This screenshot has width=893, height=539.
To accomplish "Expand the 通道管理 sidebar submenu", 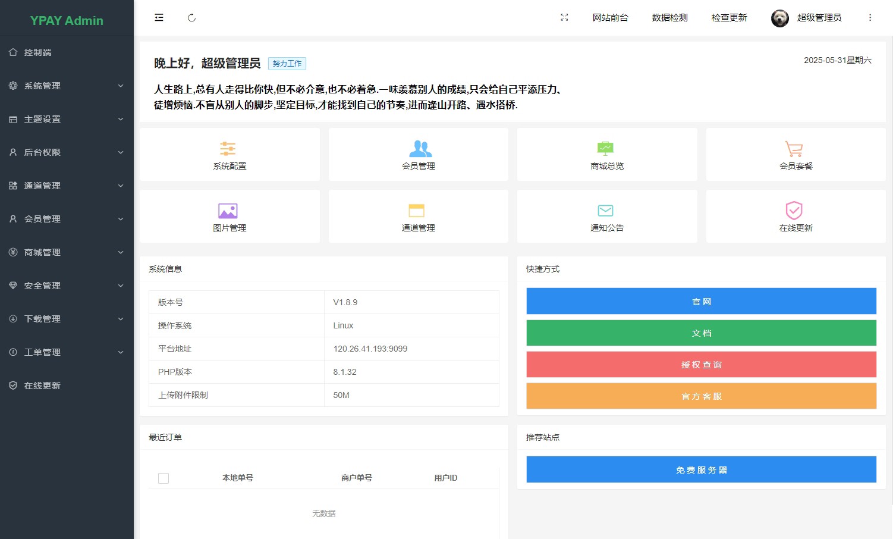I will pyautogui.click(x=67, y=186).
